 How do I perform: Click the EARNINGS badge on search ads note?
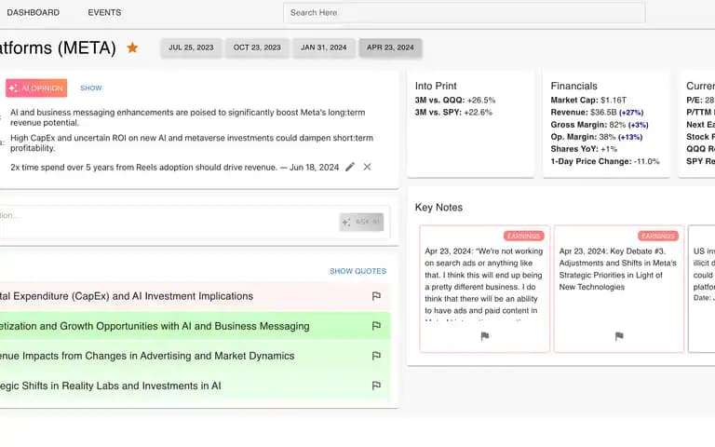[524, 236]
